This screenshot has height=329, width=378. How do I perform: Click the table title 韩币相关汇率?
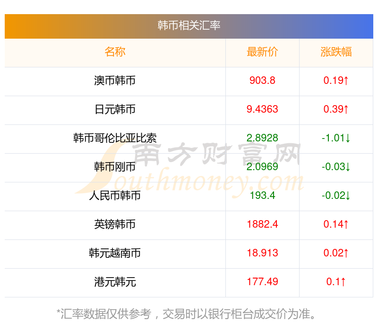189,25
